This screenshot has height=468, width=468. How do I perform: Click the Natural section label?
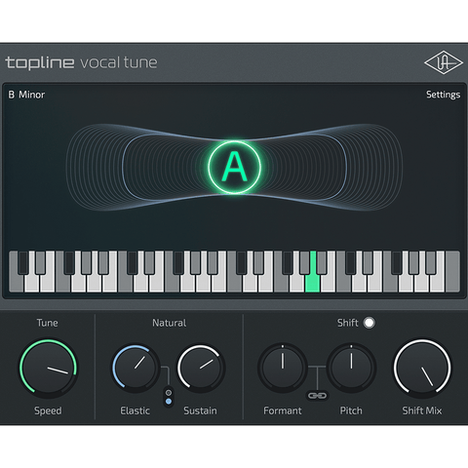(x=169, y=323)
